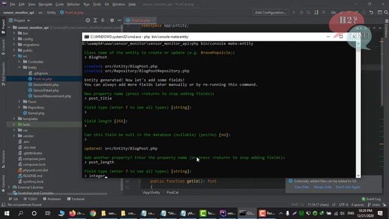Open the Refactor menu
The image size is (389, 219).
click(74, 4)
